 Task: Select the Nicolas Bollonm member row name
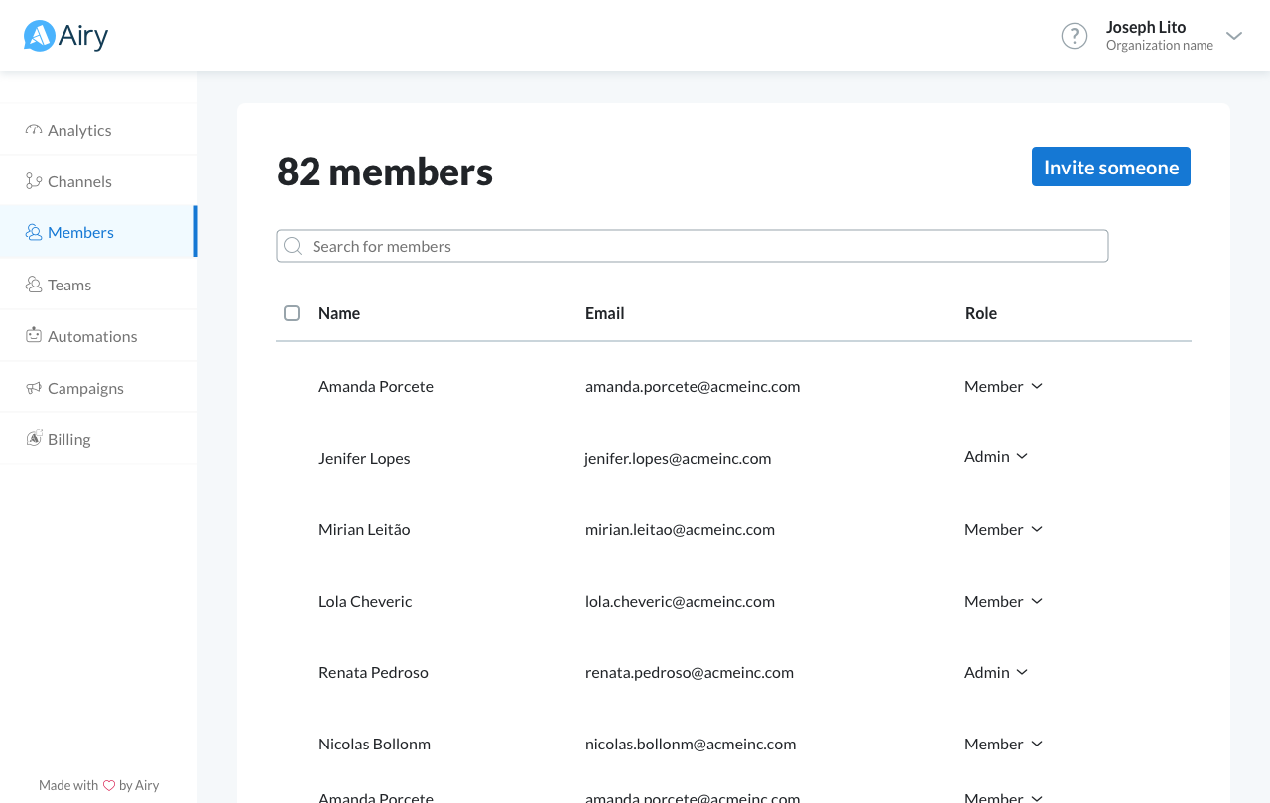[x=374, y=744]
